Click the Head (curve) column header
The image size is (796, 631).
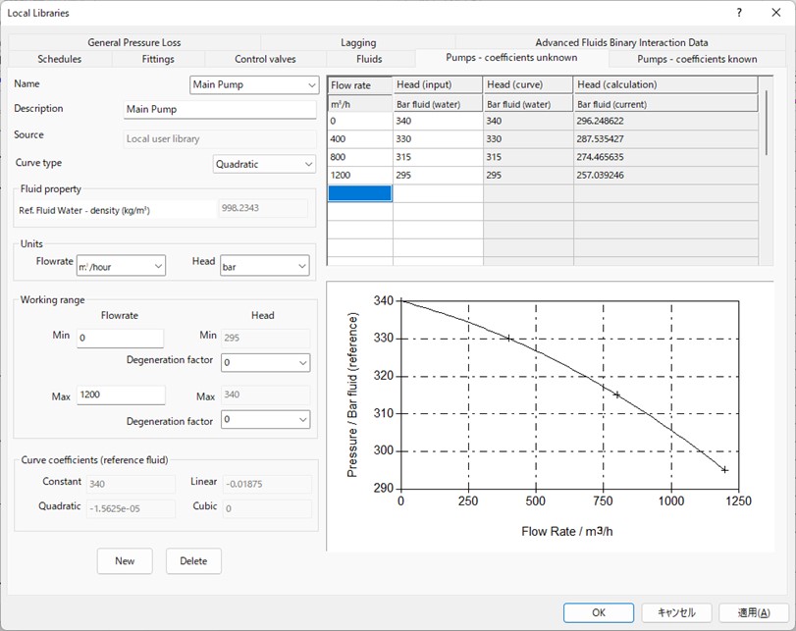click(x=528, y=84)
